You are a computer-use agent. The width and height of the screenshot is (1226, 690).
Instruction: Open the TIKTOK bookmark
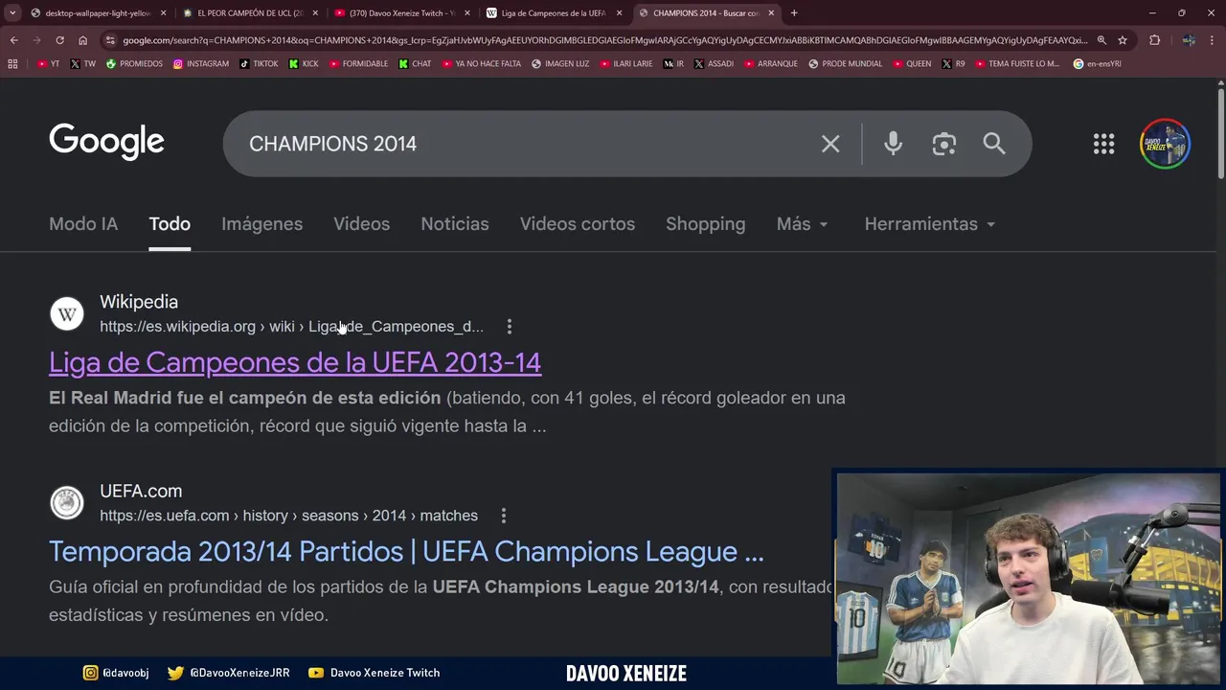click(x=259, y=64)
